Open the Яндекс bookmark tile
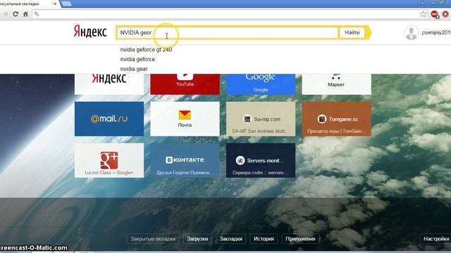Screen dimensions: 451x253 click(x=109, y=84)
